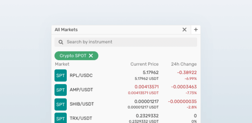Click the price 0.2329332 for TRX/USDT

(x=147, y=116)
